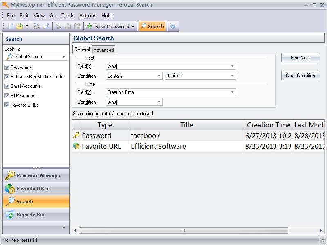Click the horizontal scrollbar in results list
This screenshot has width=327, height=245.
click(x=183, y=231)
